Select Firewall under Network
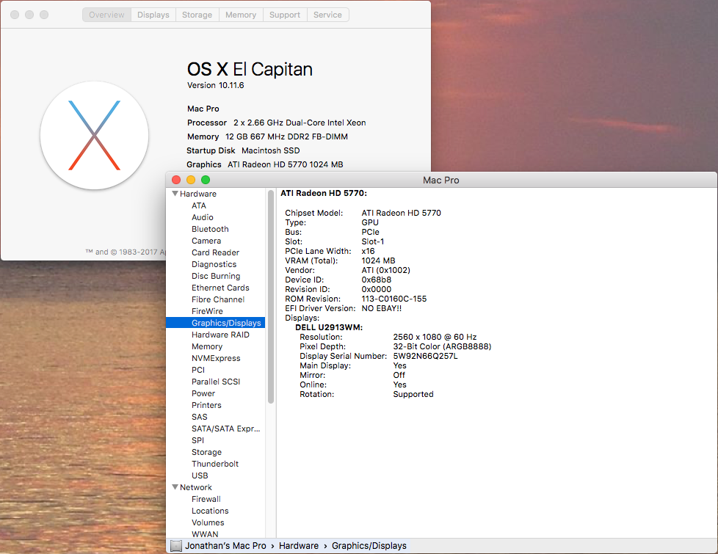 tap(206, 499)
